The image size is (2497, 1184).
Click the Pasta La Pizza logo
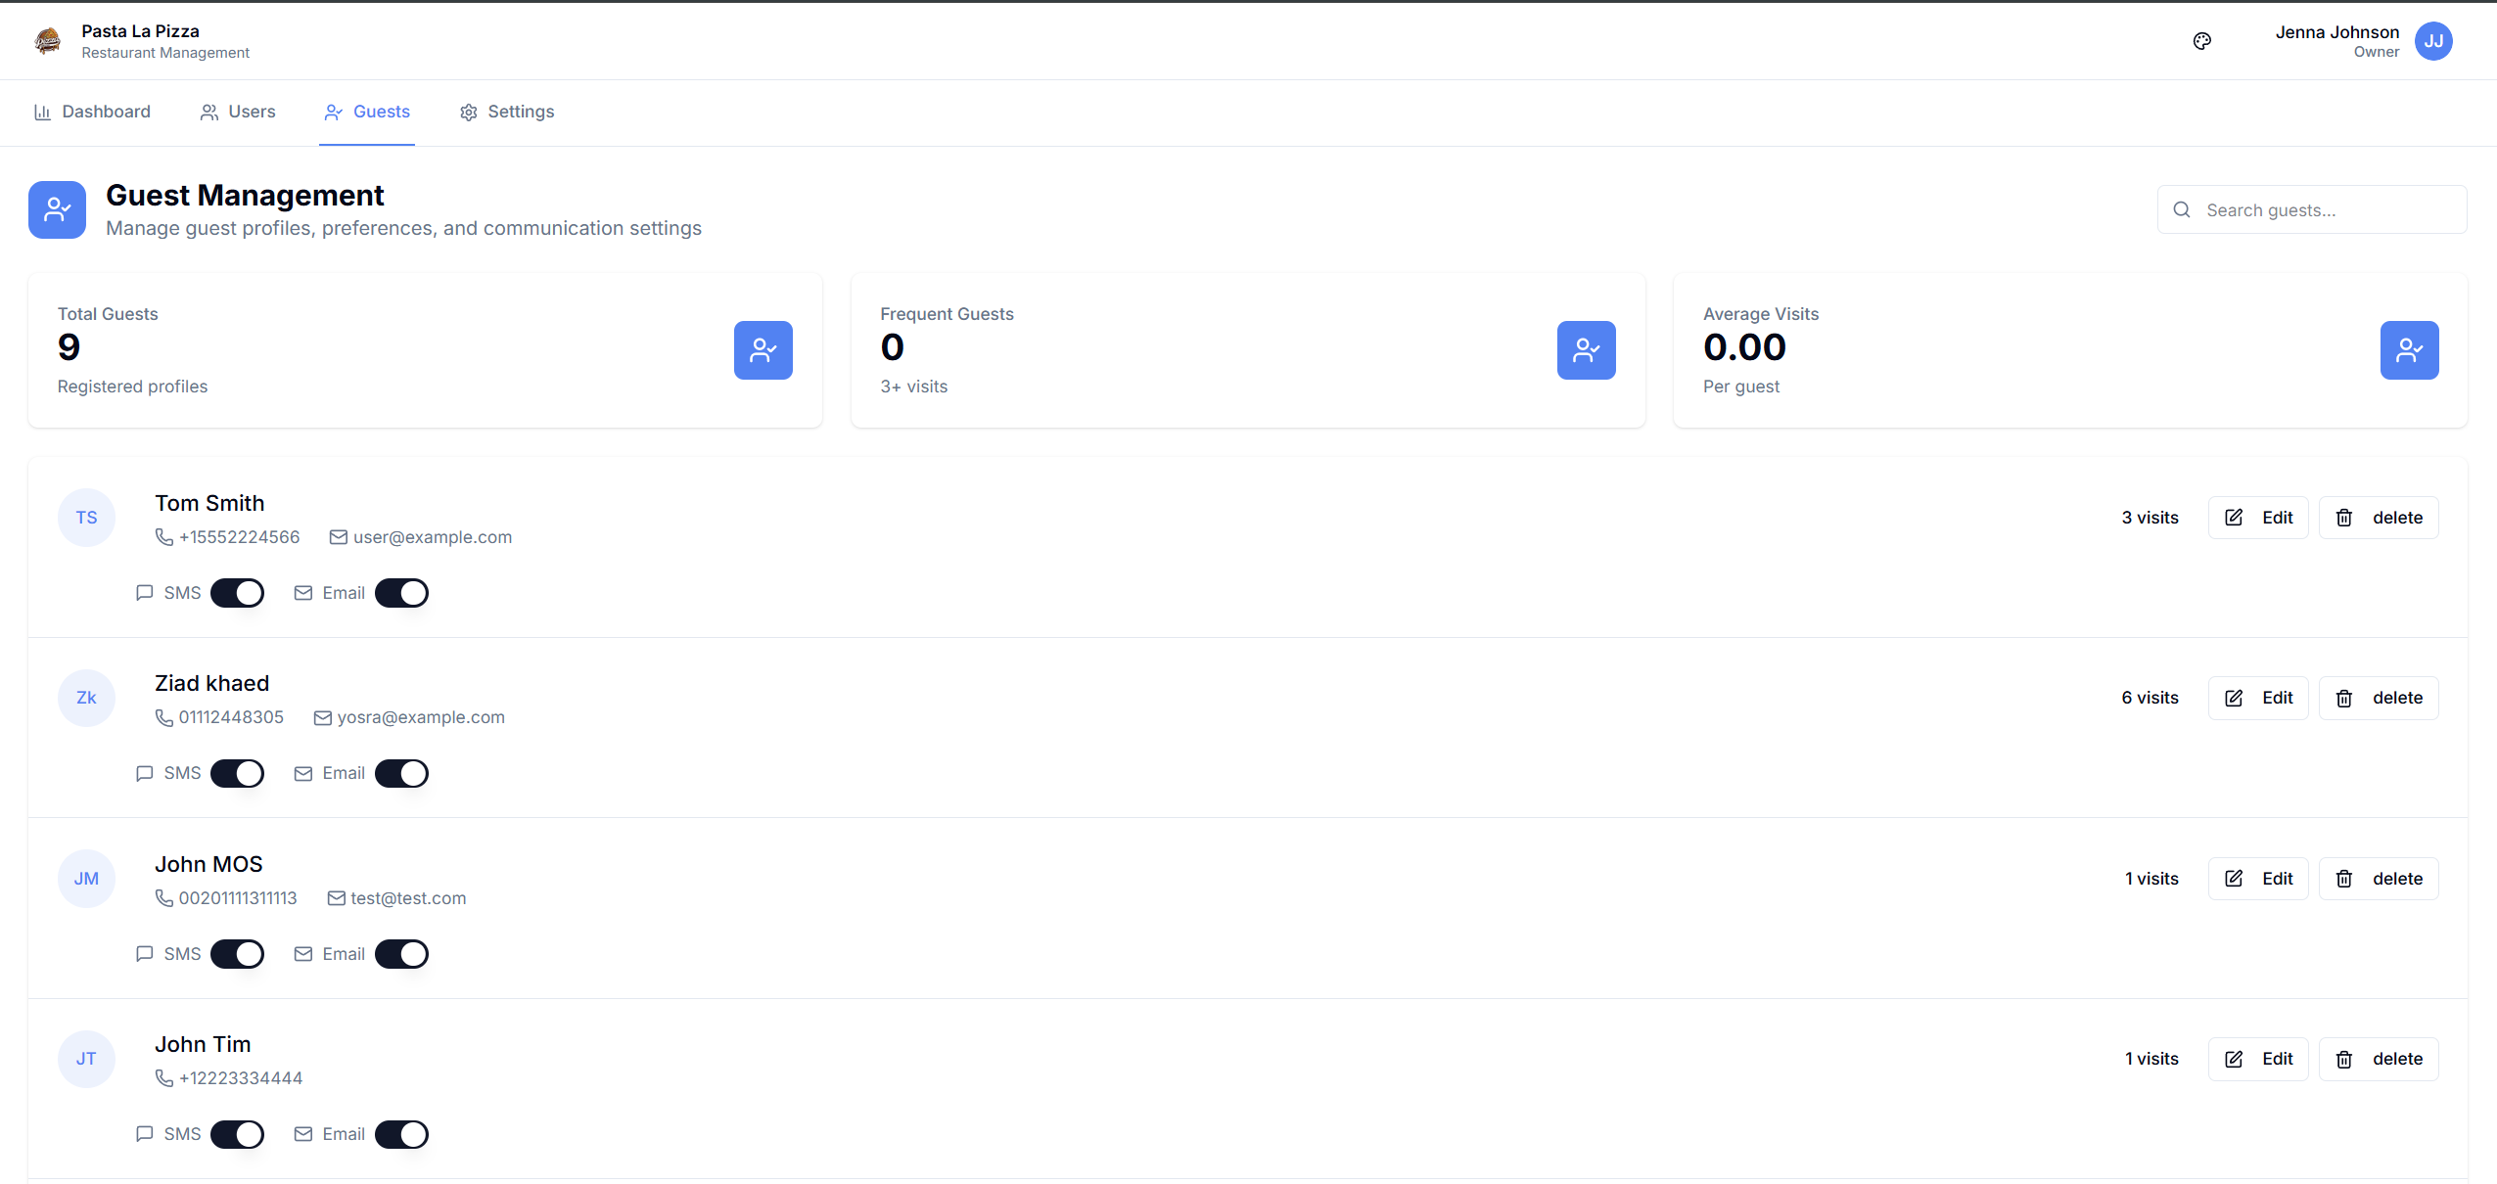(47, 41)
